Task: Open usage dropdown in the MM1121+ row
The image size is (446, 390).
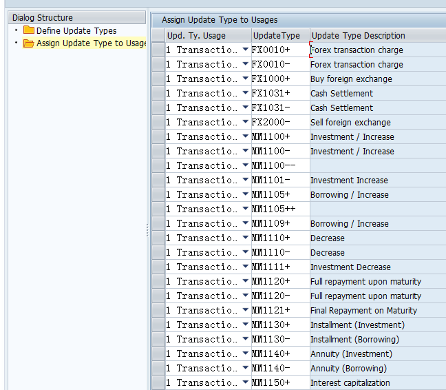Action: (246, 311)
